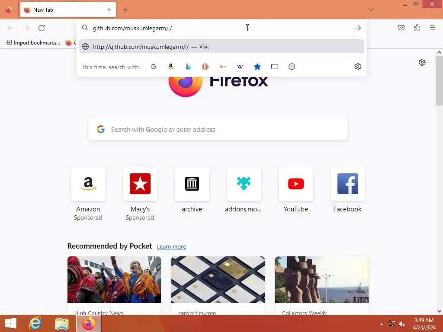Search this time with Google icon
Viewport: 443px width, 332px height.
[154, 67]
